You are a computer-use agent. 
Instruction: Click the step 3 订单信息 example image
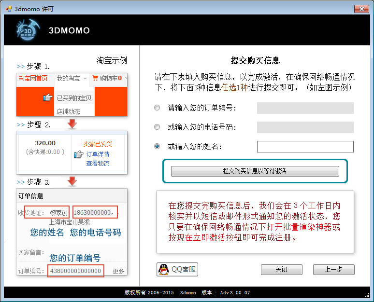point(72,233)
